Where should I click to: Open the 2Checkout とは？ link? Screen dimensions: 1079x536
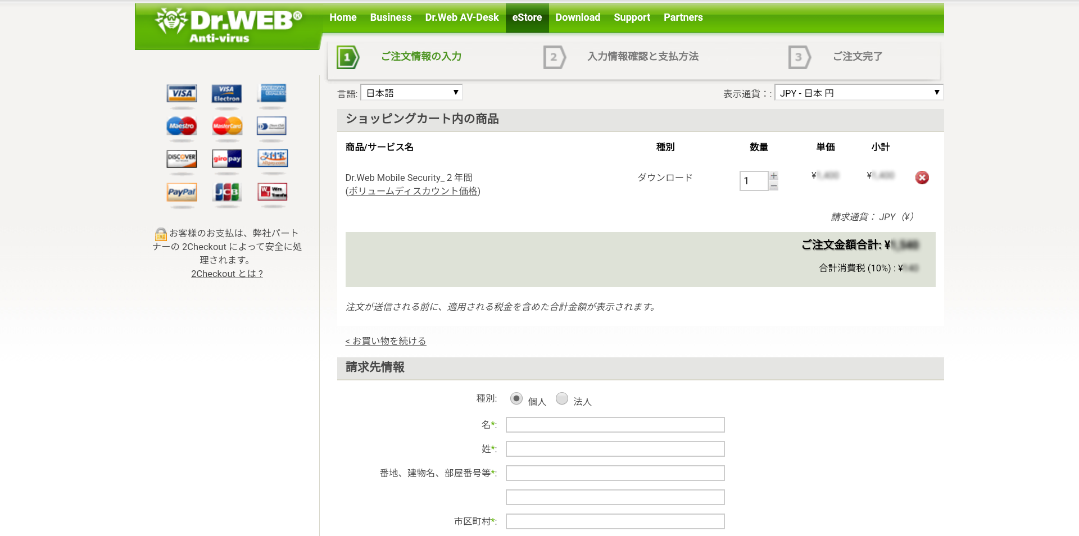227,274
